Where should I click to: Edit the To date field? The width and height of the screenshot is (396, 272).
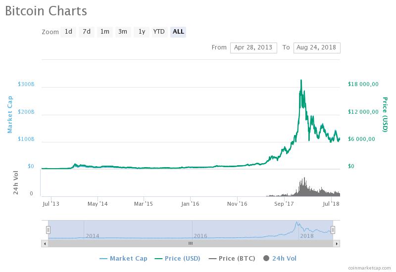point(317,47)
